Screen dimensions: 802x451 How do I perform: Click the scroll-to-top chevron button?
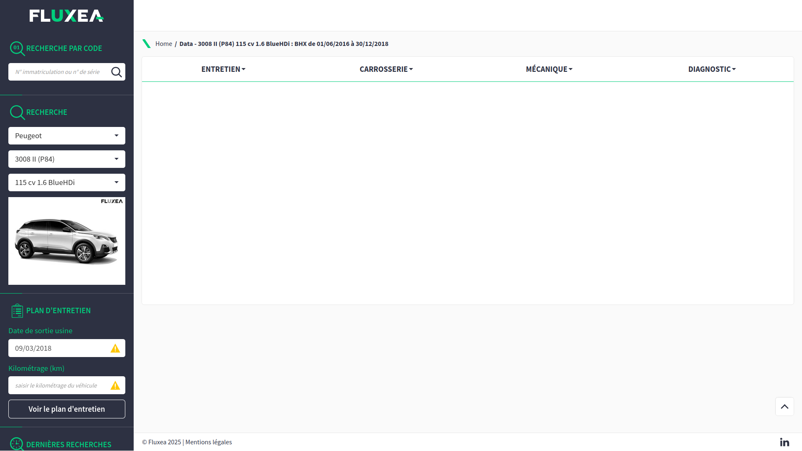784,406
